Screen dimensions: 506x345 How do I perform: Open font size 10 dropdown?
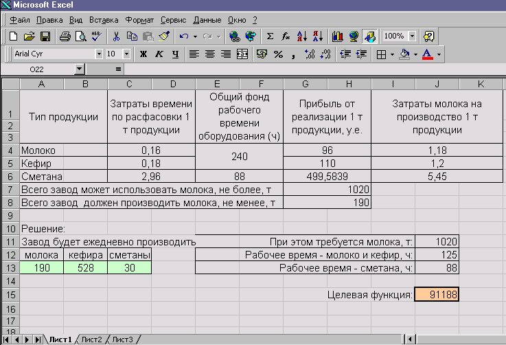(126, 54)
